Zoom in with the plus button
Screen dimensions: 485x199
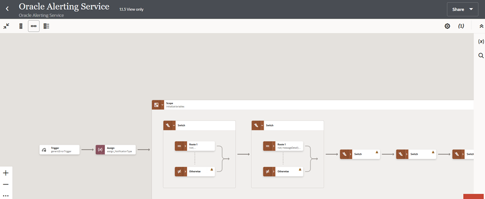click(x=5, y=173)
